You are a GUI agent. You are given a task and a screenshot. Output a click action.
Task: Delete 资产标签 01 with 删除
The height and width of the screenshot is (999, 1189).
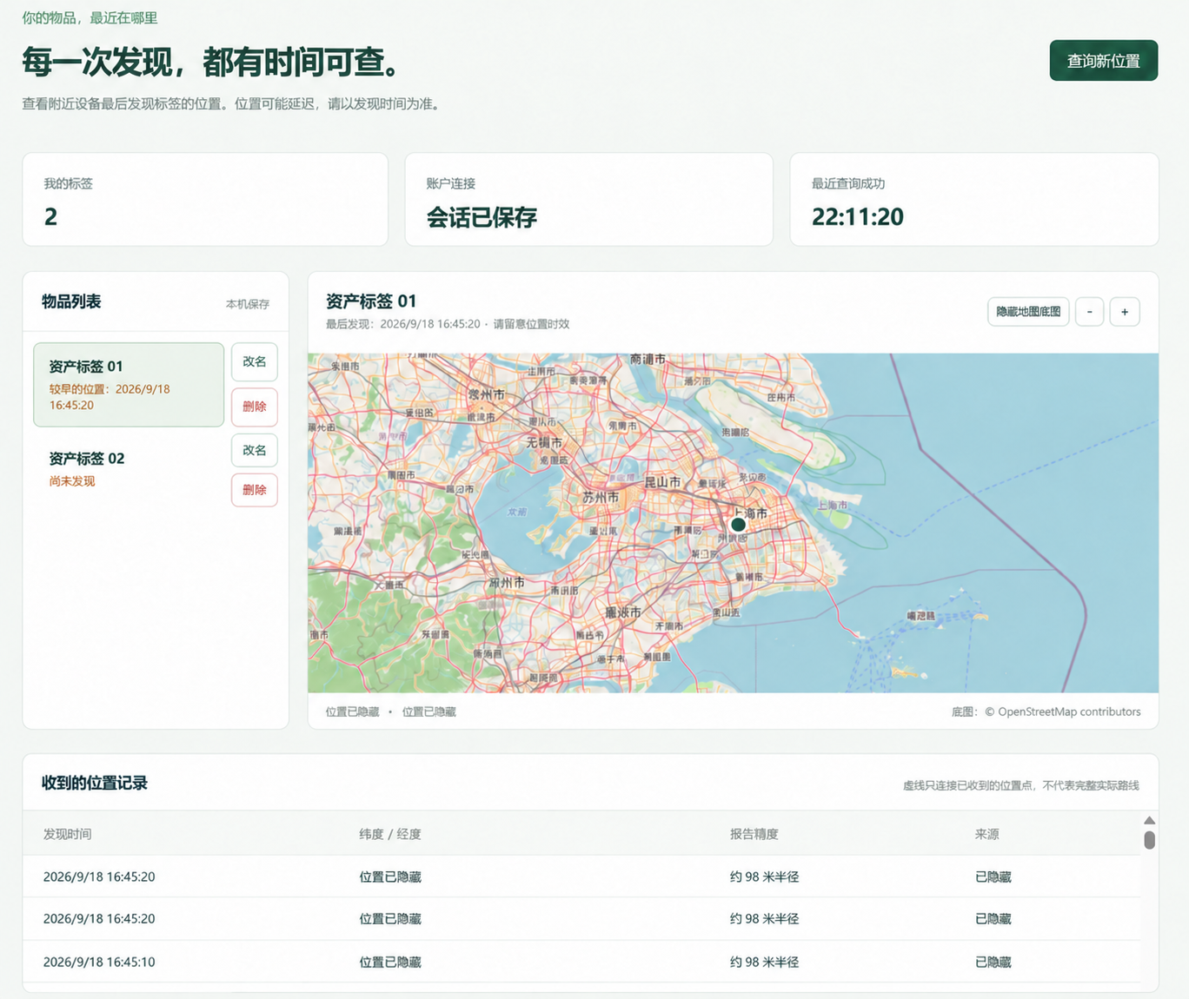coord(255,407)
